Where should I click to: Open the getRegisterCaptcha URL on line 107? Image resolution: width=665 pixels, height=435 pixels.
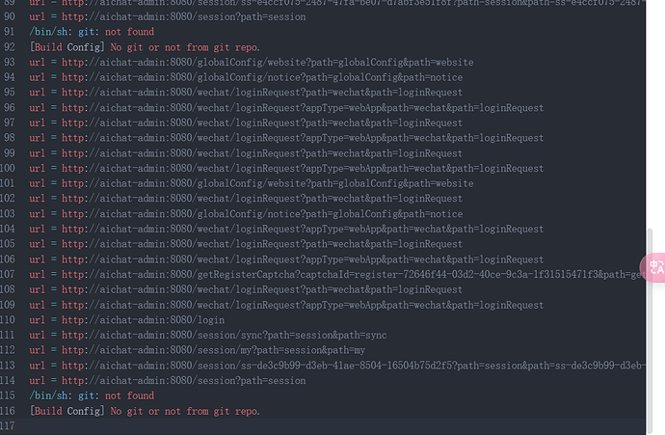(x=354, y=275)
